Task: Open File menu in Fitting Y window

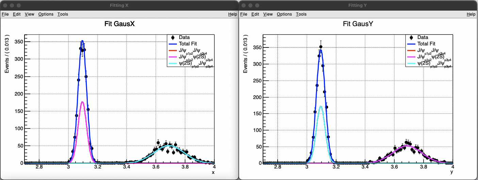Action: [244, 14]
